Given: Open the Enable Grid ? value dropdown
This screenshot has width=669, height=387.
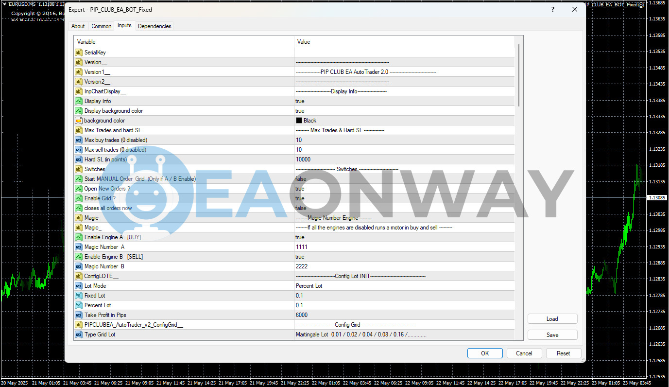Looking at the screenshot, I should click(x=404, y=198).
